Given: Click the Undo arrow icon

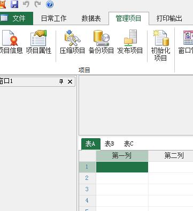Looking at the screenshot, I should point(26,4).
